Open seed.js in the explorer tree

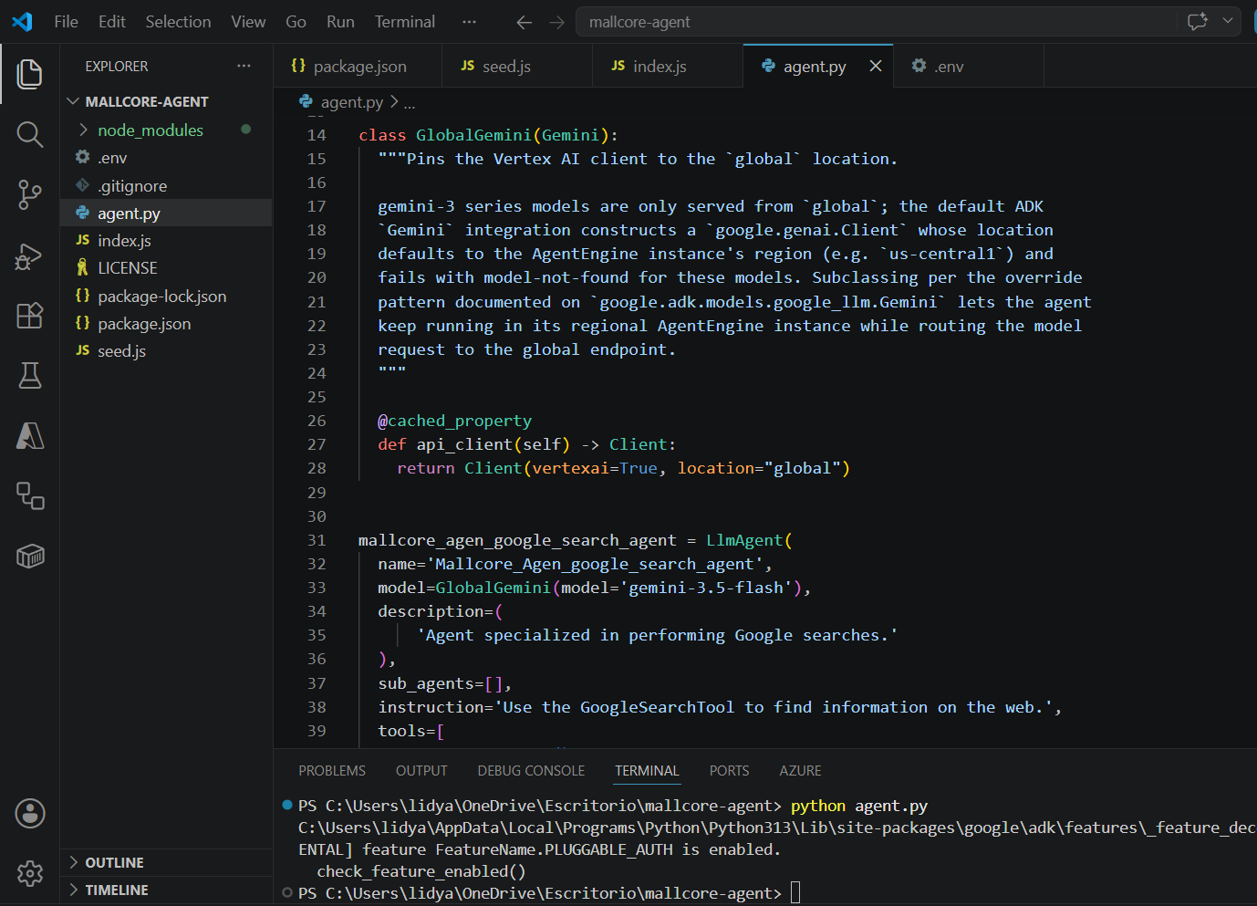166,351
